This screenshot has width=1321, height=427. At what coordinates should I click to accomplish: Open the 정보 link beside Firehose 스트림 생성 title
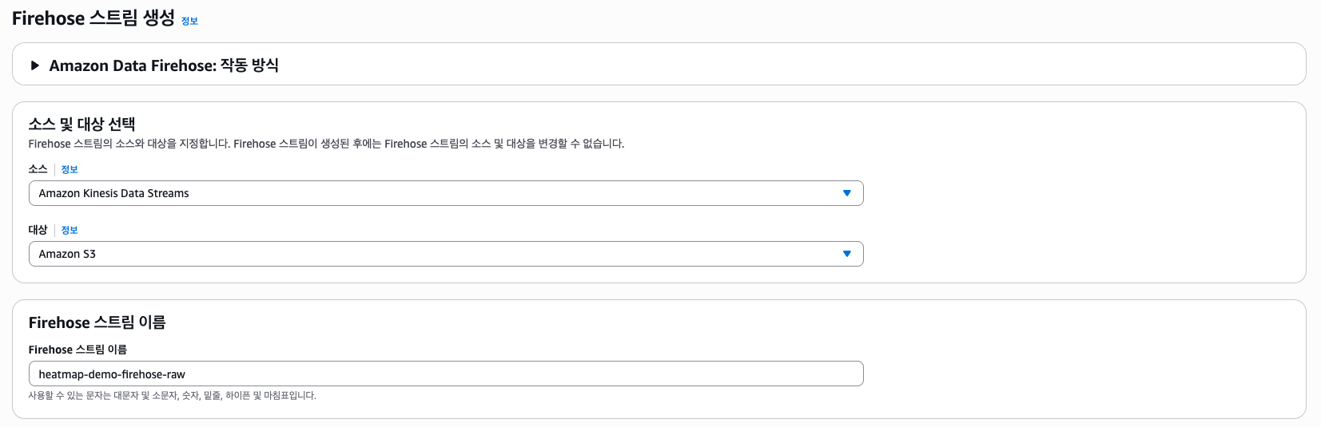pos(189,22)
